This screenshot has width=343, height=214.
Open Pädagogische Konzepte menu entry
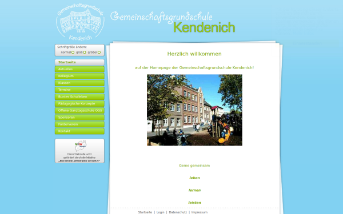[79, 103]
